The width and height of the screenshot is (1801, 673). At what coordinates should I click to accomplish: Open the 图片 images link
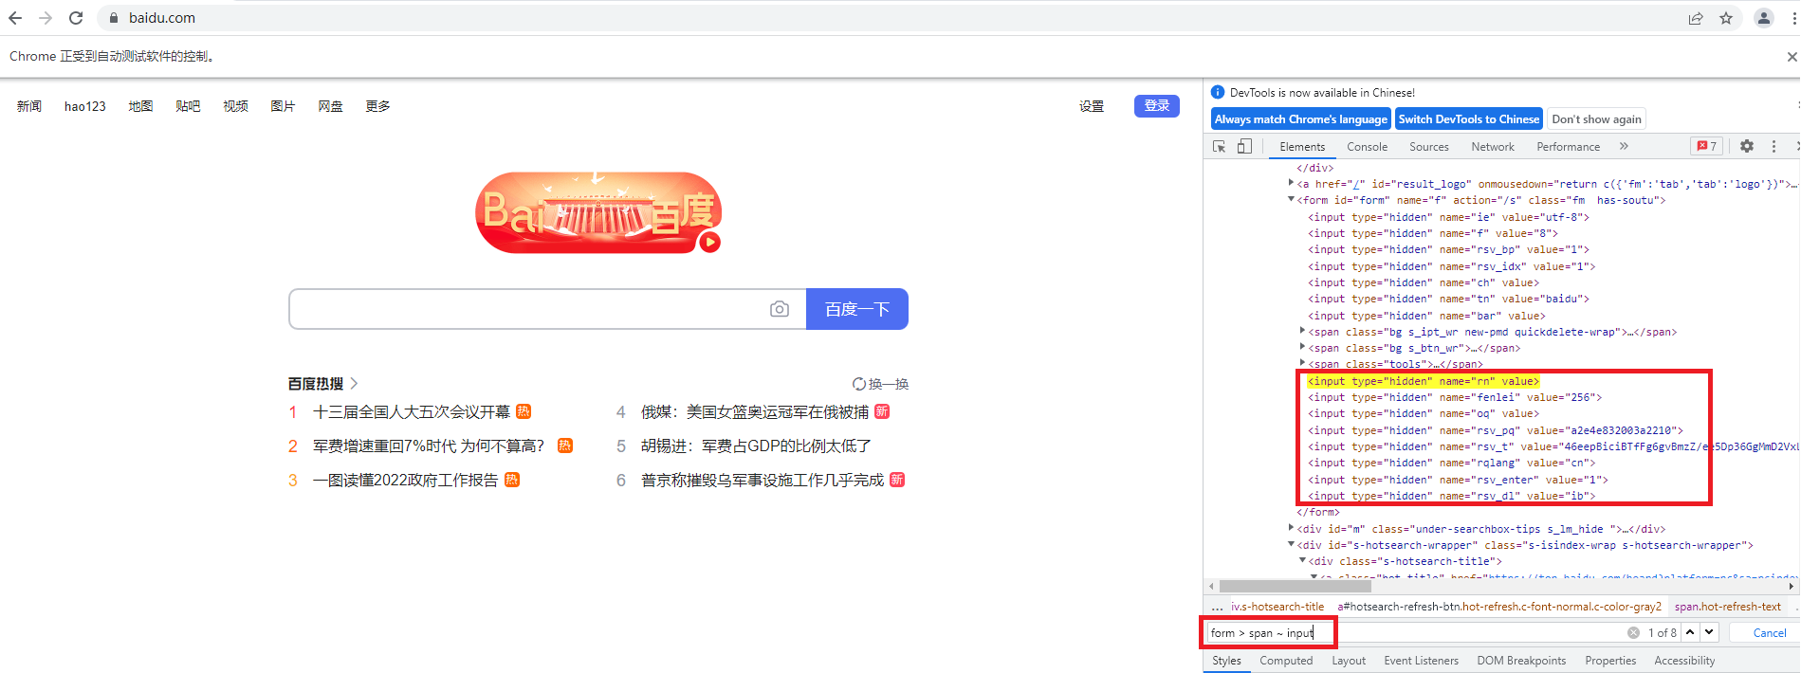tap(283, 106)
